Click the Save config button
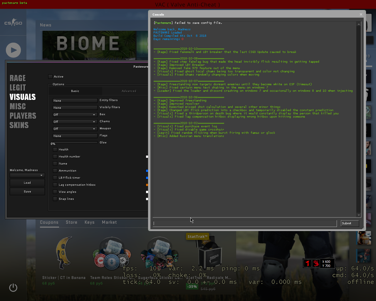This screenshot has height=301, width=376. click(27, 192)
